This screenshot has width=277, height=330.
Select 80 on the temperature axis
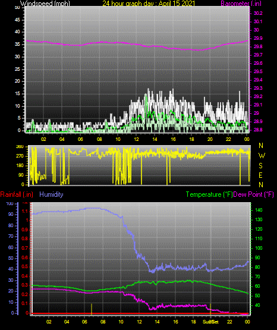tap(257, 267)
